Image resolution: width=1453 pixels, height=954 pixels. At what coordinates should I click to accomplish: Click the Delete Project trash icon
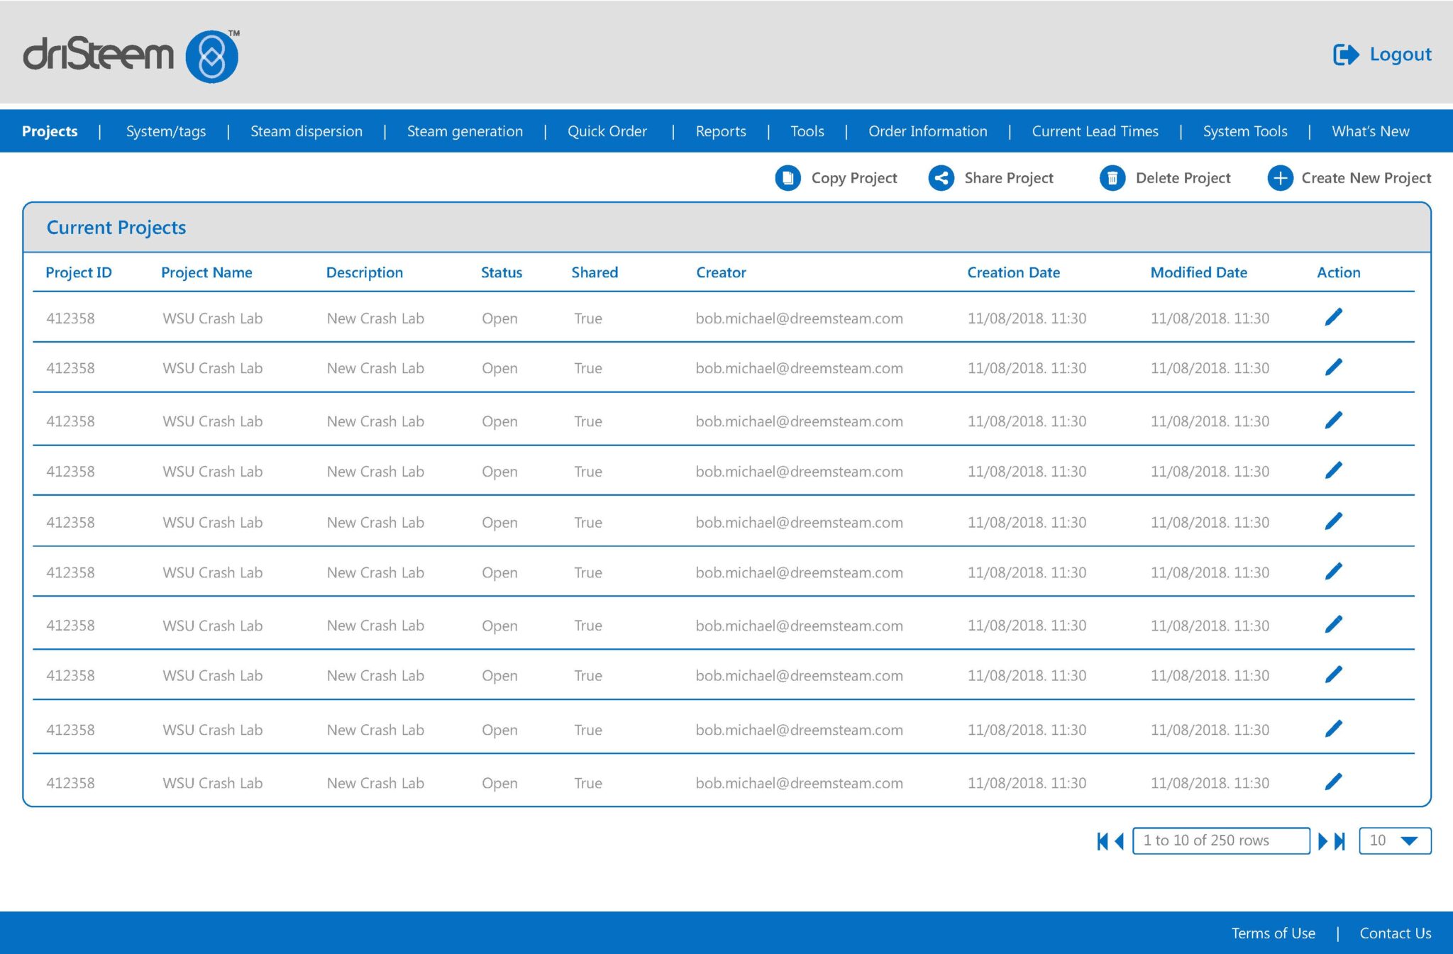click(1112, 178)
